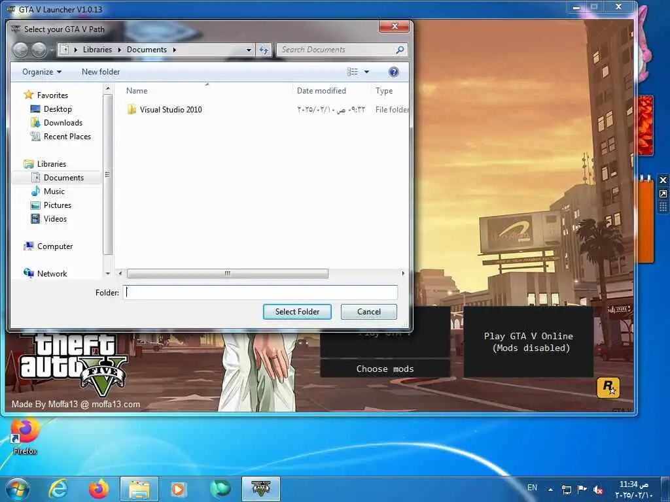Expand the arrow between Libraries and Documents
The height and width of the screenshot is (502, 670).
pyautogui.click(x=119, y=50)
